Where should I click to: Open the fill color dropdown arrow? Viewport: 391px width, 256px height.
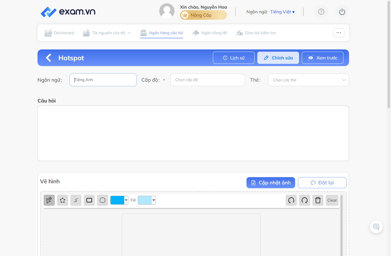click(x=154, y=200)
